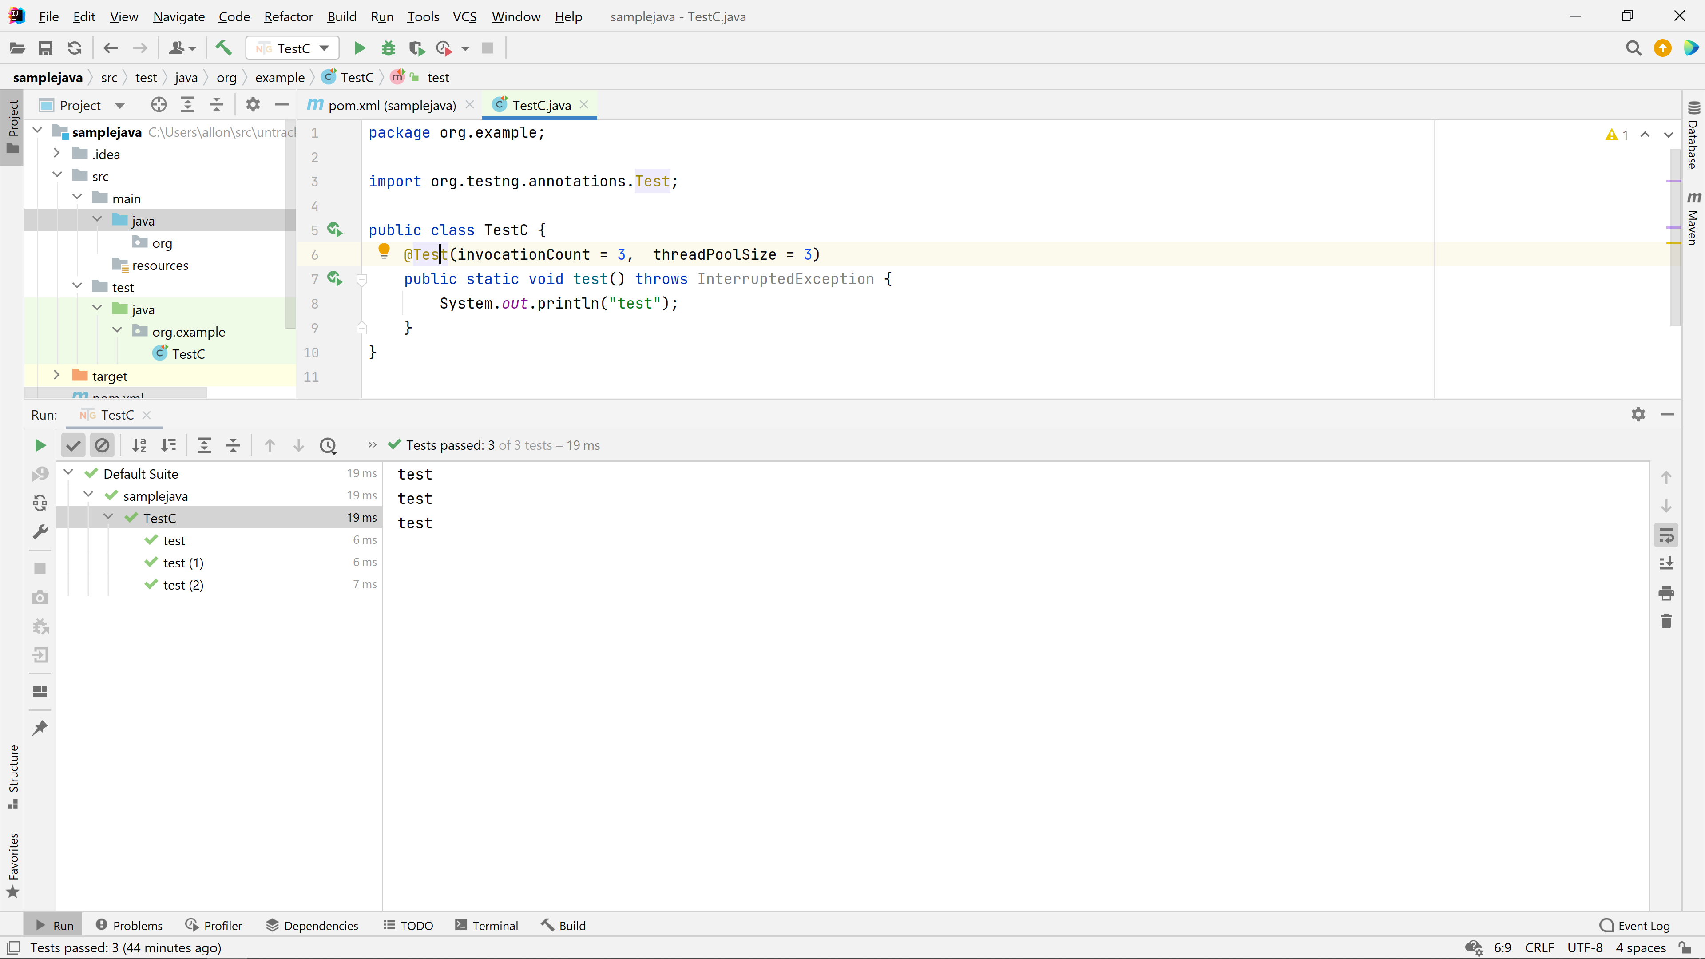Click the Profile run icon

tap(444, 48)
